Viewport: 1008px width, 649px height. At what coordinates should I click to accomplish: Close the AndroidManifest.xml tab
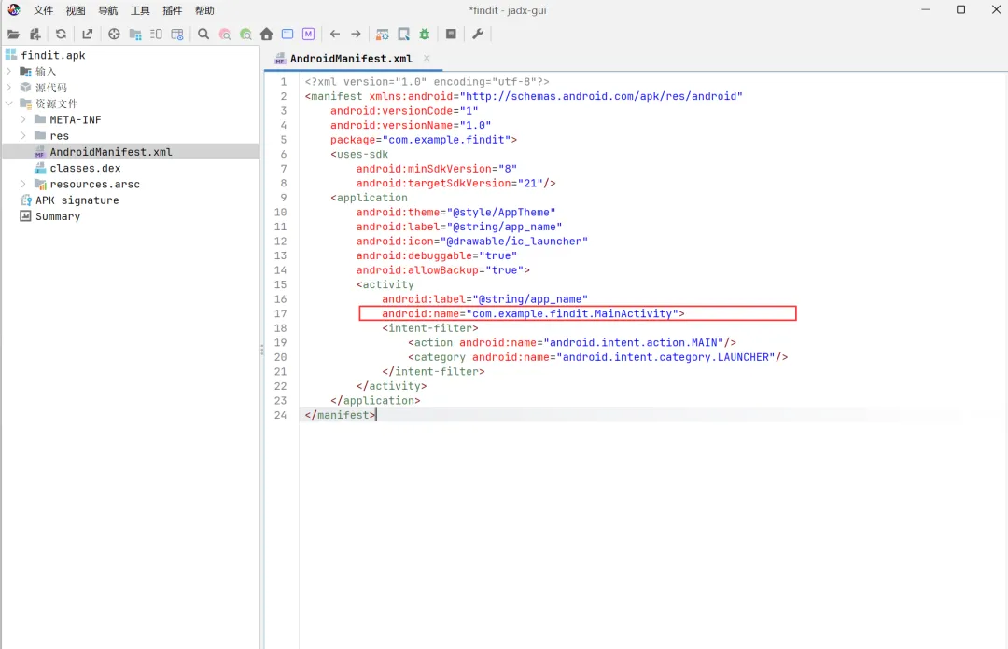point(427,58)
